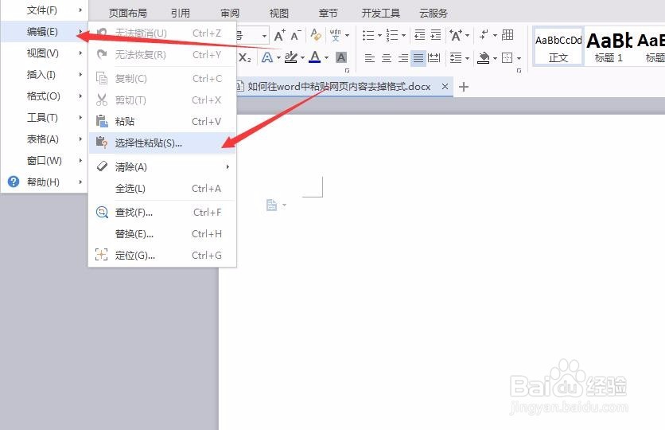The image size is (665, 430).
Task: Align text left
Action: point(370,57)
